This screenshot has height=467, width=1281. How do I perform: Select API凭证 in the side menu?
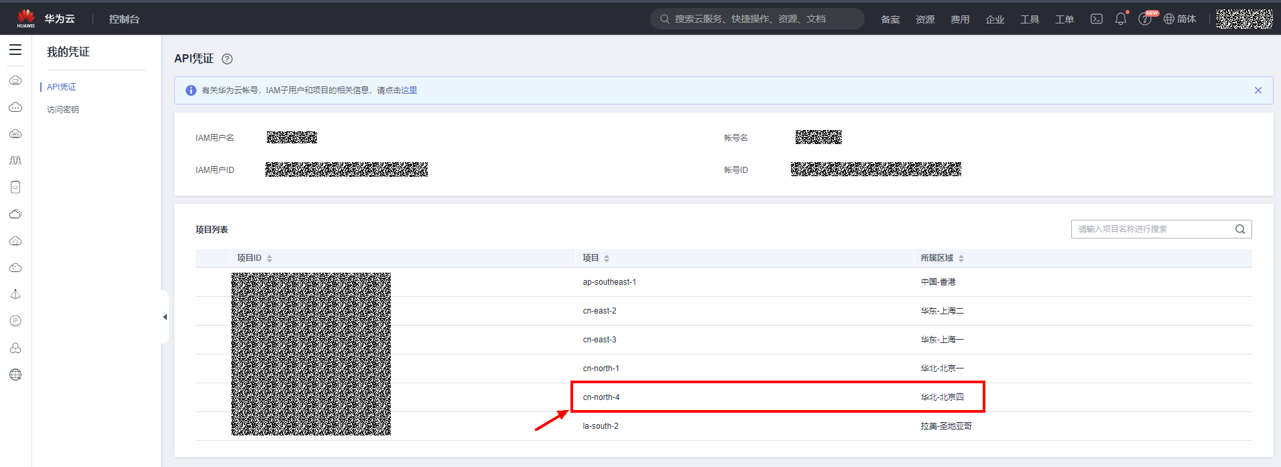click(62, 87)
